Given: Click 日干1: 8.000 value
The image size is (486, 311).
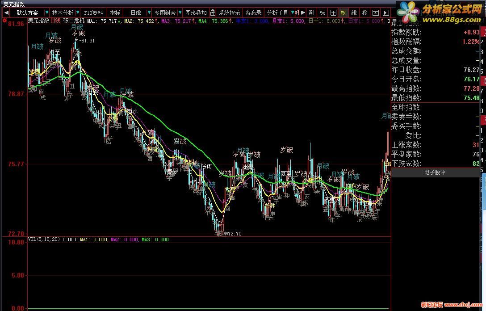Looking at the screenshot, I should [326, 21].
